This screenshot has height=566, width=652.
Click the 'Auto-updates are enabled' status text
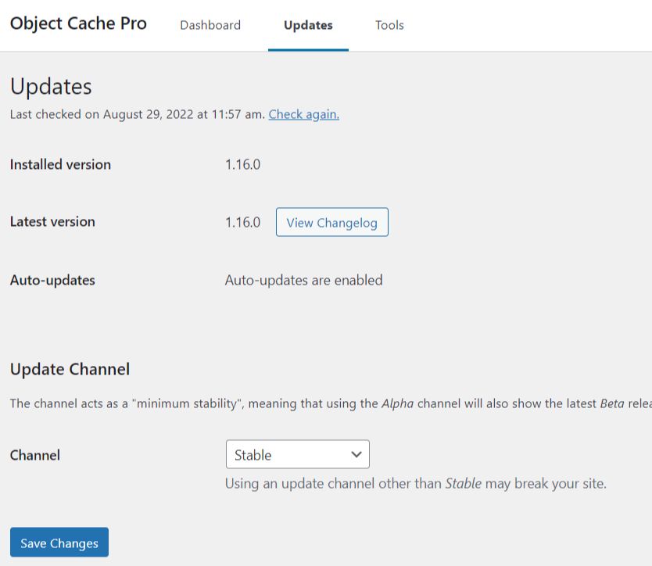pyautogui.click(x=303, y=280)
